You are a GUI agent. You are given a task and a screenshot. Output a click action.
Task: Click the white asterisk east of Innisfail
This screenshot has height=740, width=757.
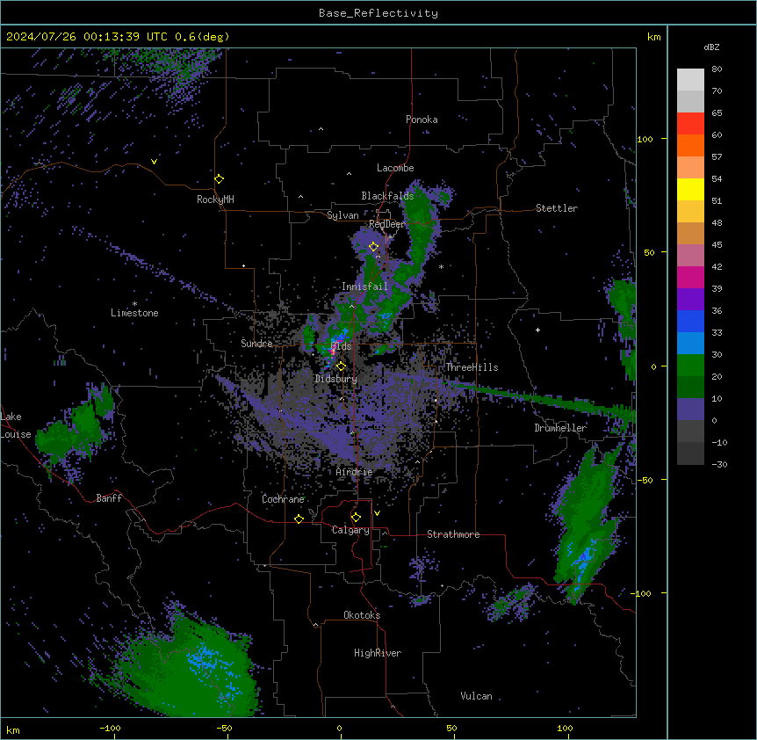(441, 266)
